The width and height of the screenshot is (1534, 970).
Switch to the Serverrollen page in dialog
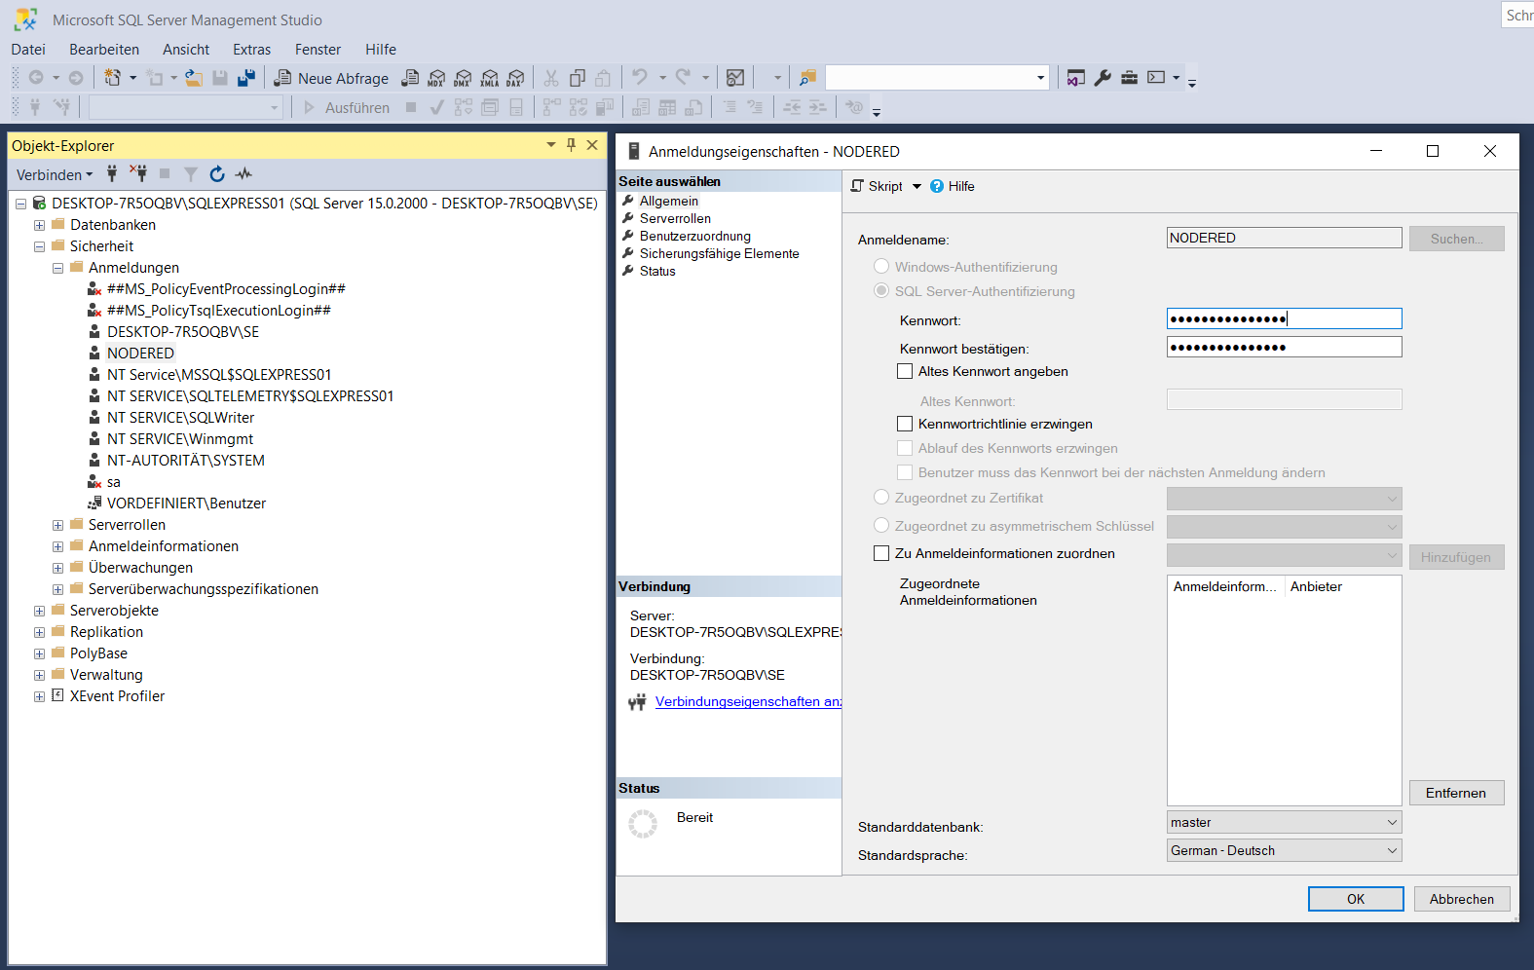(x=675, y=218)
